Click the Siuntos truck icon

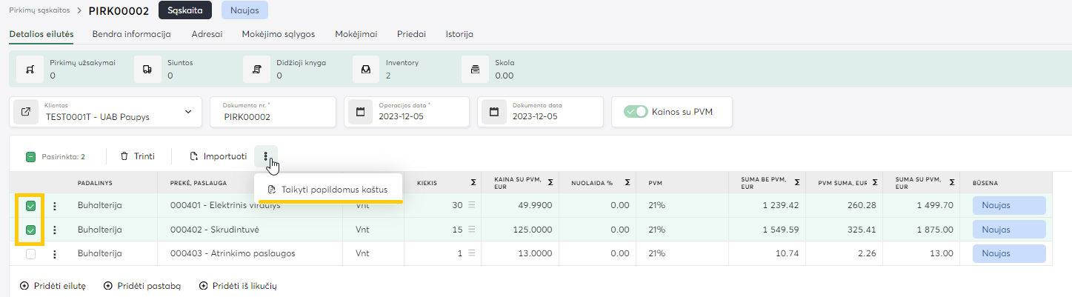pyautogui.click(x=147, y=69)
